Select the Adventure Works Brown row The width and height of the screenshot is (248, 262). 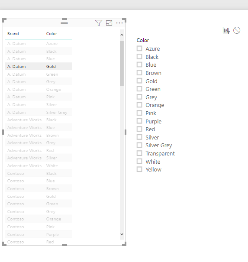click(x=39, y=136)
